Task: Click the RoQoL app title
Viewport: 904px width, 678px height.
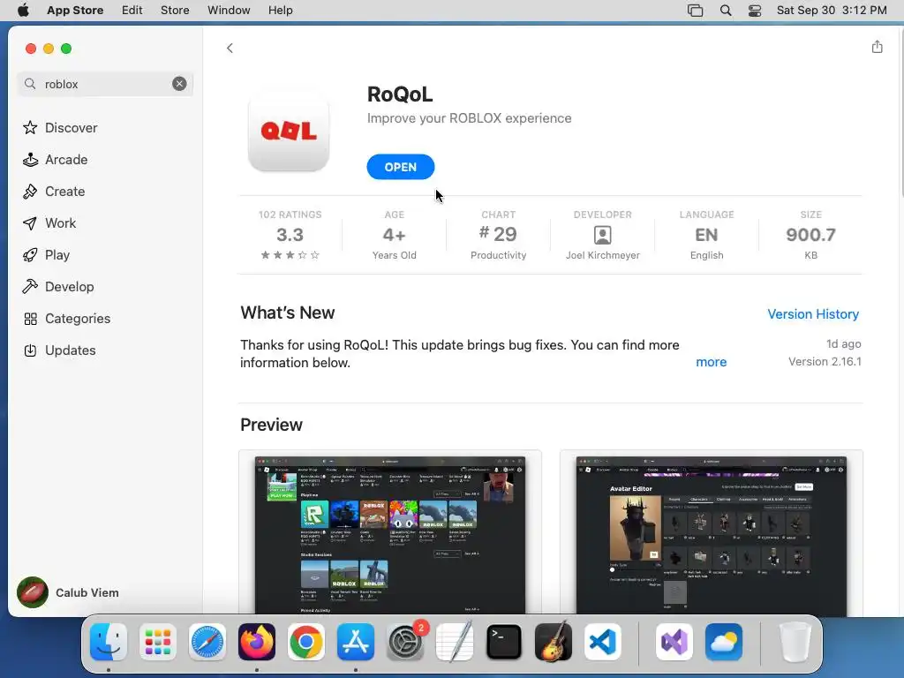Action: click(400, 94)
